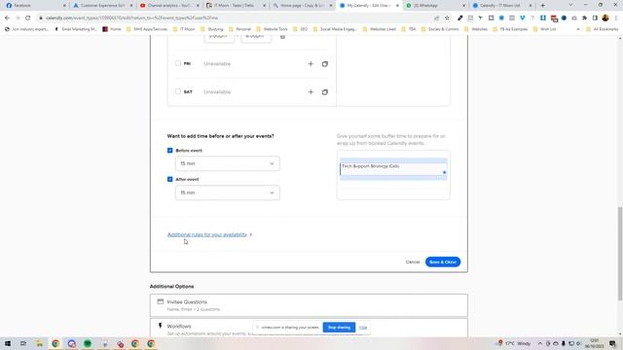Image resolution: width=623 pixels, height=350 pixels.
Task: Switch to the WhatsApp tab
Action: [434, 6]
